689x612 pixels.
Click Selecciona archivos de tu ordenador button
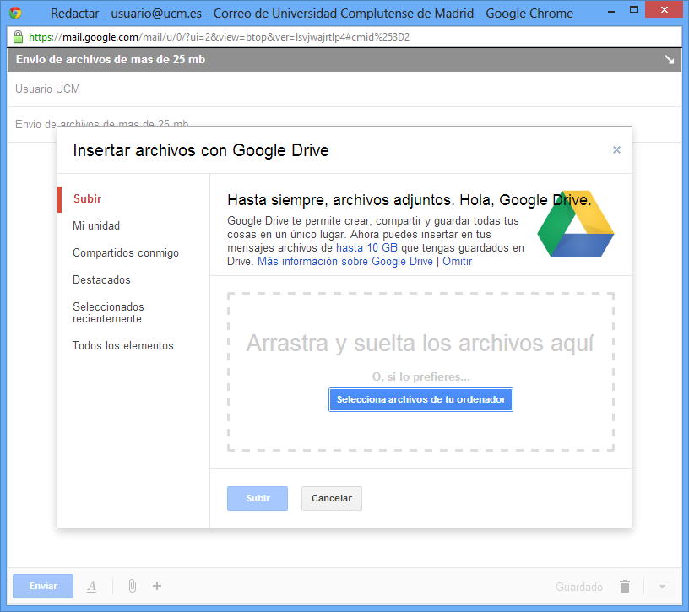point(421,400)
